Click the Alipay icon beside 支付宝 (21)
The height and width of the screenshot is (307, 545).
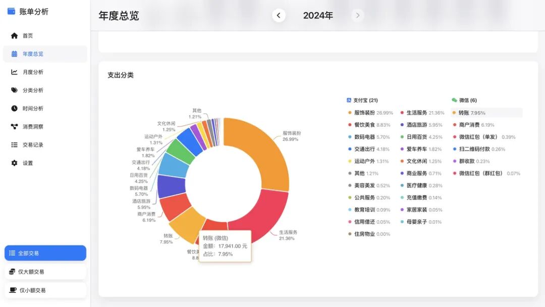(349, 100)
